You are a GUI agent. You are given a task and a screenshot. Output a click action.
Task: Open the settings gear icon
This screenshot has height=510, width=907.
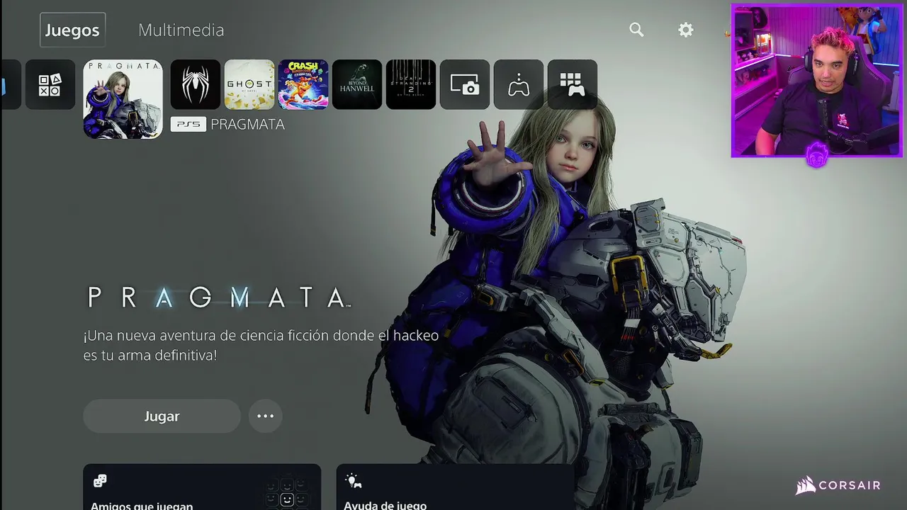(x=685, y=30)
